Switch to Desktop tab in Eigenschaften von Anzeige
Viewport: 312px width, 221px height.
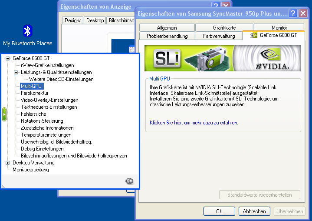95,20
